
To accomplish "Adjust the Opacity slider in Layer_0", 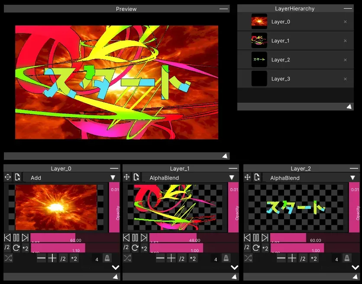I will click(x=114, y=207).
